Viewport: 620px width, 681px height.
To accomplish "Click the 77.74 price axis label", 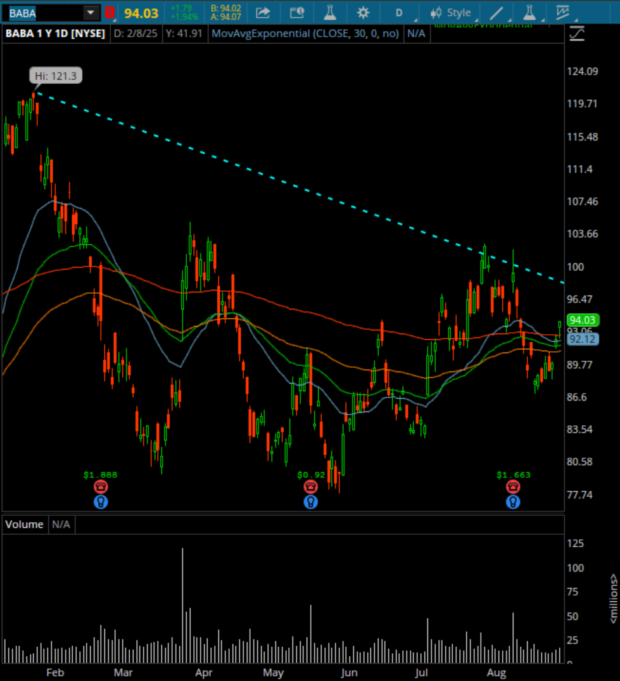I will pos(579,495).
